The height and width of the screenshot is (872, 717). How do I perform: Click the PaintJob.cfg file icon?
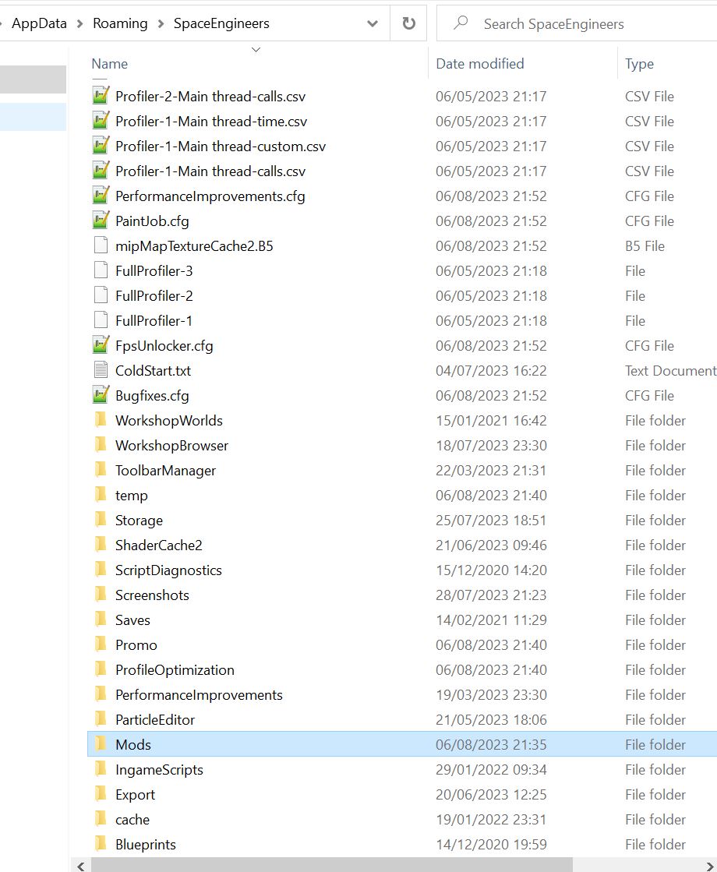101,221
